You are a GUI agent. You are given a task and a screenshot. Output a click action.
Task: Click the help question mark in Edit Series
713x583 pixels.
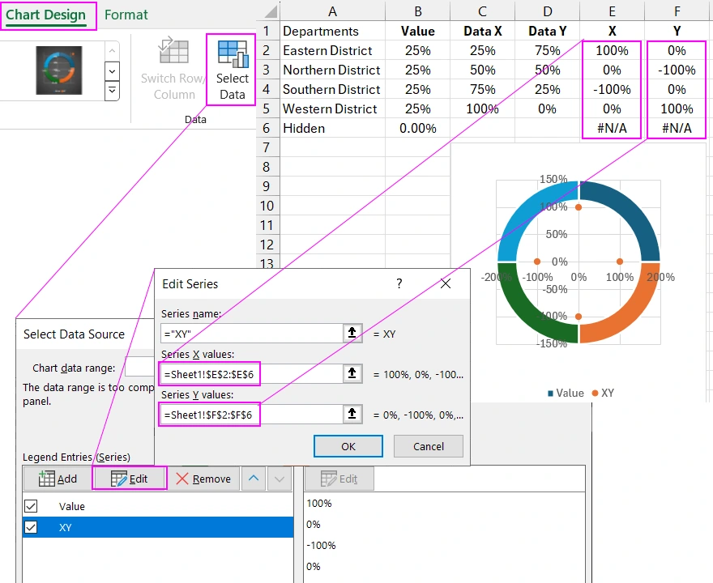(x=399, y=283)
